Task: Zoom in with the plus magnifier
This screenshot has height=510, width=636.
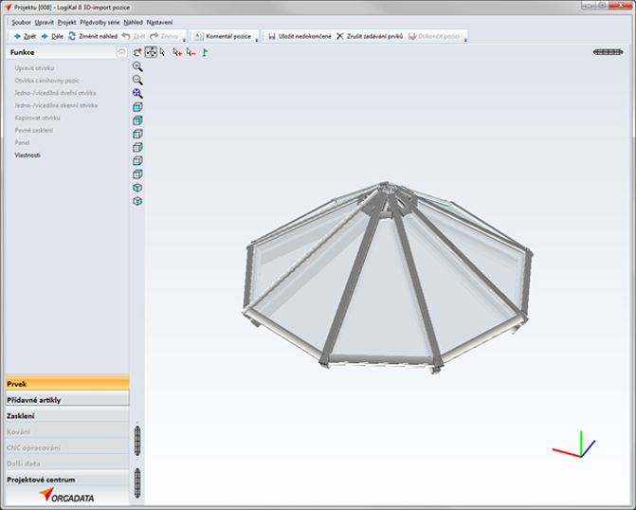Action: (x=137, y=66)
